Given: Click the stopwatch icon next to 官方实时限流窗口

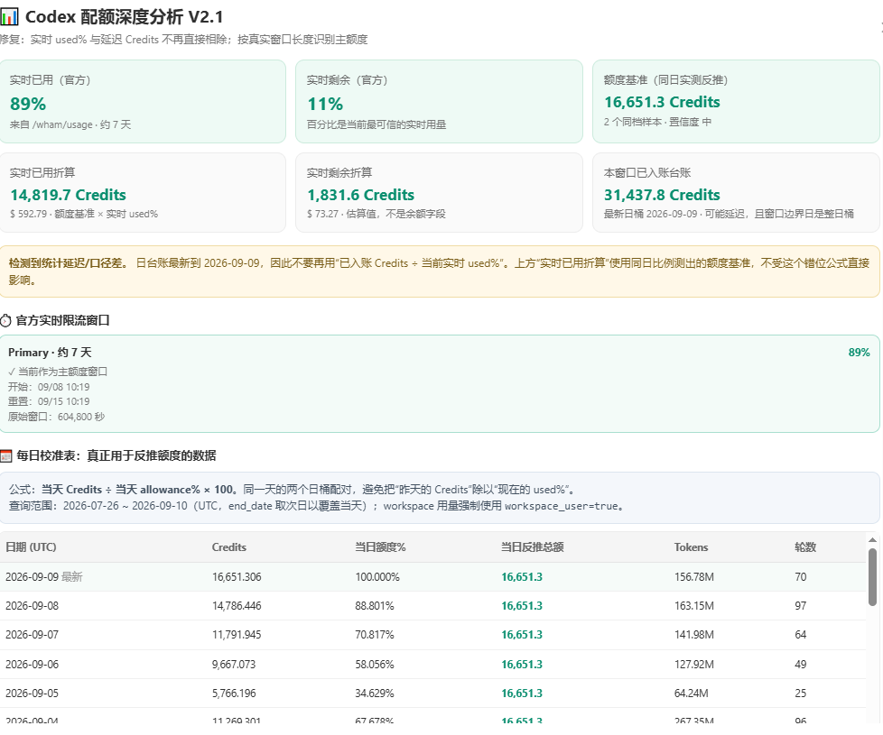Looking at the screenshot, I should (x=5, y=320).
